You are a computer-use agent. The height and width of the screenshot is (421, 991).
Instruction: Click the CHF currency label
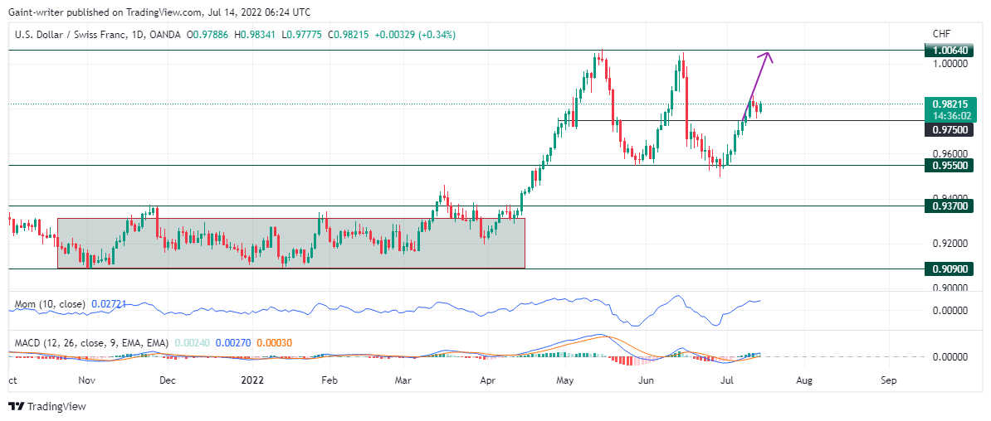941,34
